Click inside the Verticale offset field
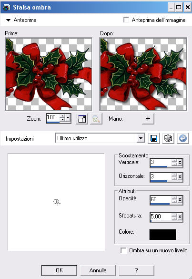 point(161,163)
